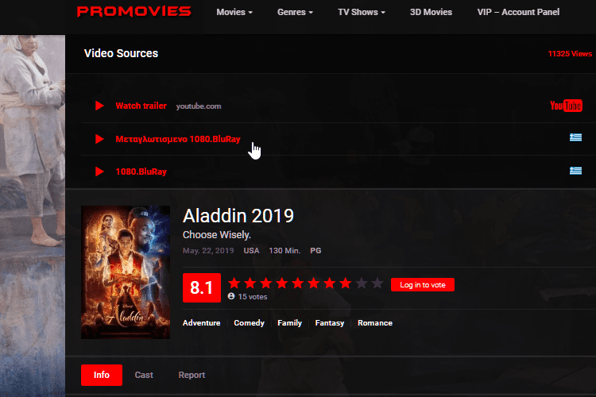Expand the Genres dropdown menu
Viewport: 596px width, 397px height.
(295, 12)
